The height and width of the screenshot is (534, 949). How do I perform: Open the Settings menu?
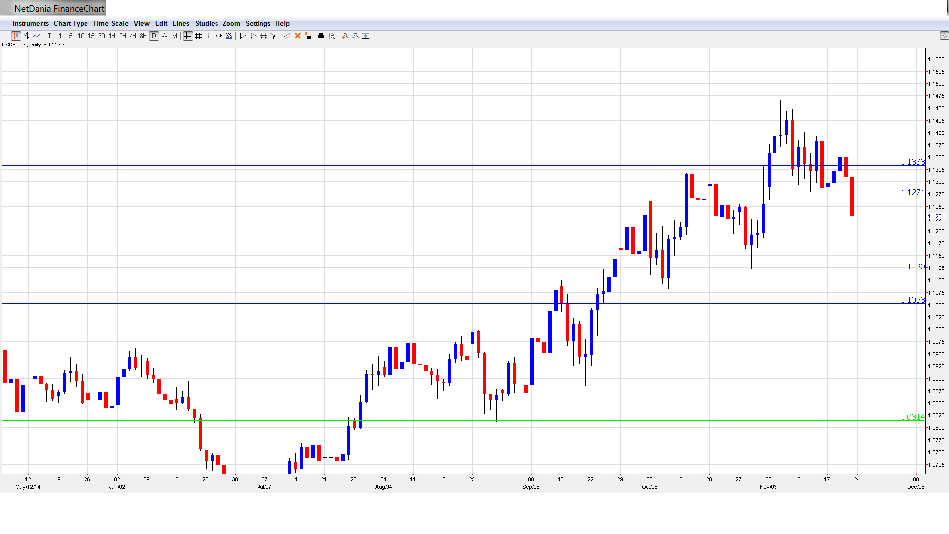point(258,23)
